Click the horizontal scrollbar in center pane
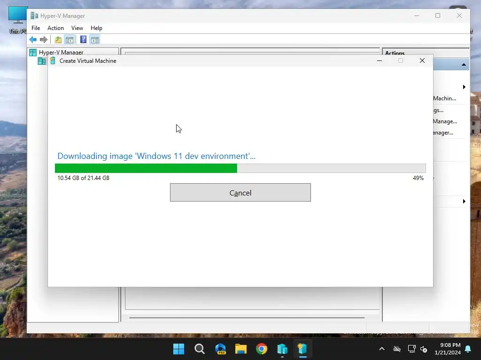 tap(247, 318)
